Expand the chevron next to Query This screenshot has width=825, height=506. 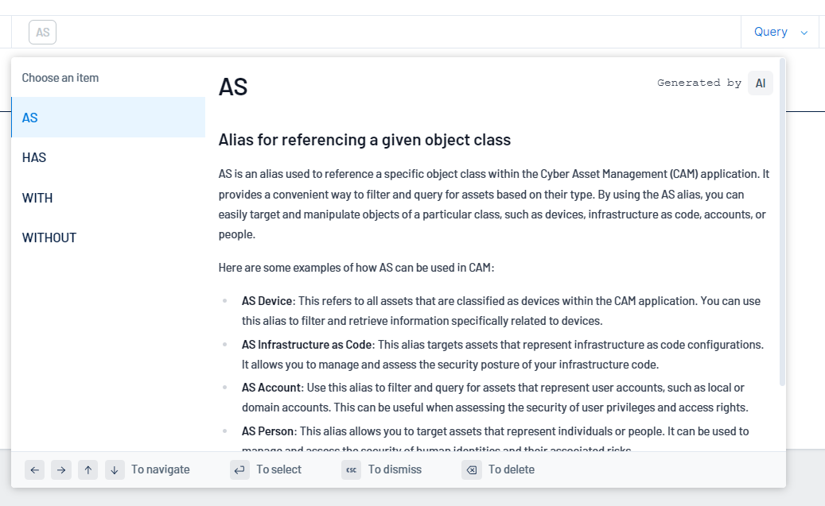(x=804, y=33)
